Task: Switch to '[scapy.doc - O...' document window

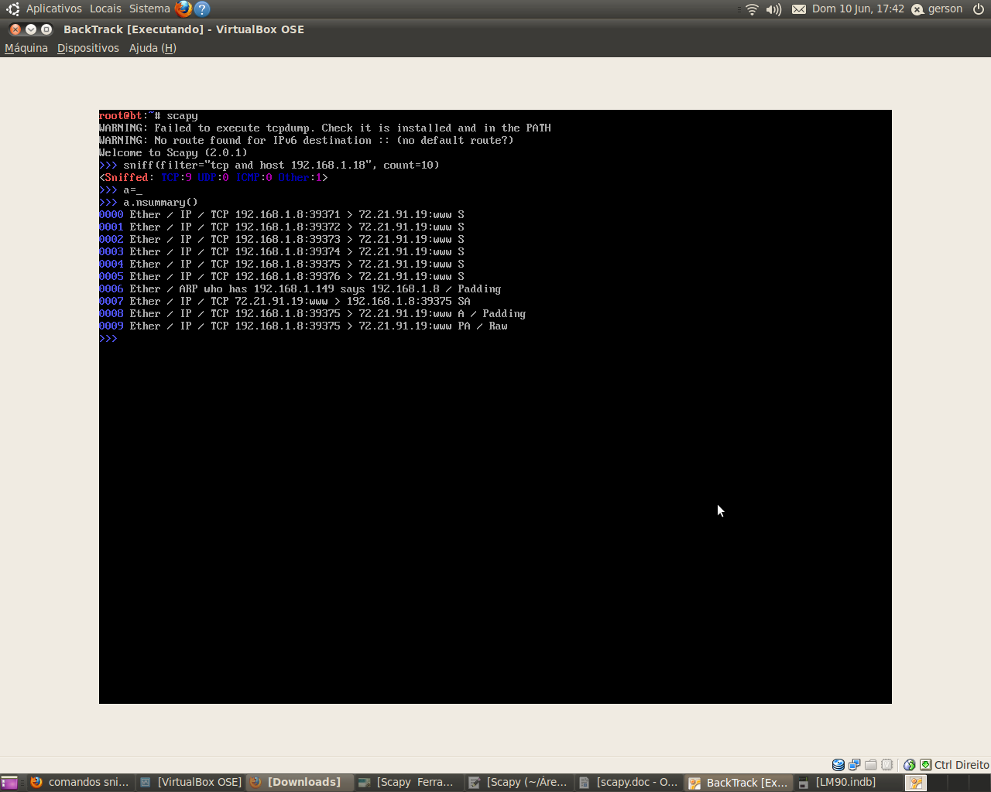Action: point(629,783)
